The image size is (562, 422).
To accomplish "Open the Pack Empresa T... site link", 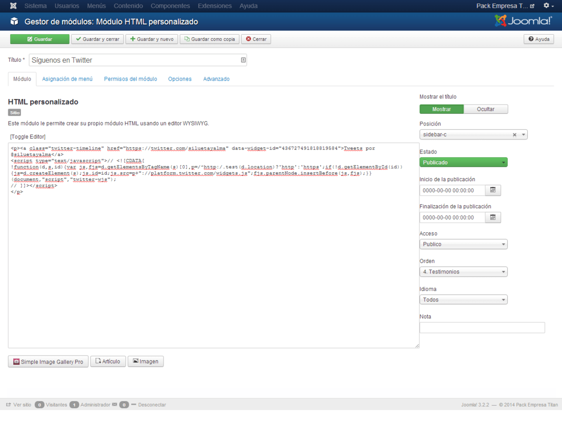I will (505, 6).
